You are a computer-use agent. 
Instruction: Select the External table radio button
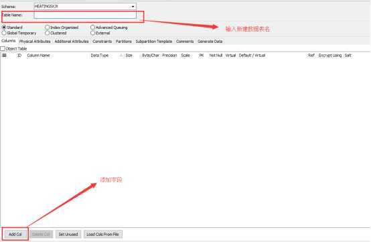tap(92, 33)
